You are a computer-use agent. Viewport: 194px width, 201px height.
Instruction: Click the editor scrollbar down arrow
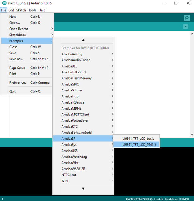coord(192,135)
